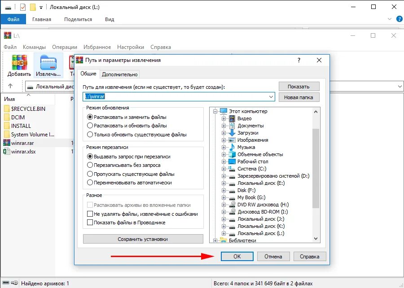Viewport: 404px width, 288px height.
Task: Click the Извлечь toolbar icon in WinRAR
Action: tap(48, 62)
